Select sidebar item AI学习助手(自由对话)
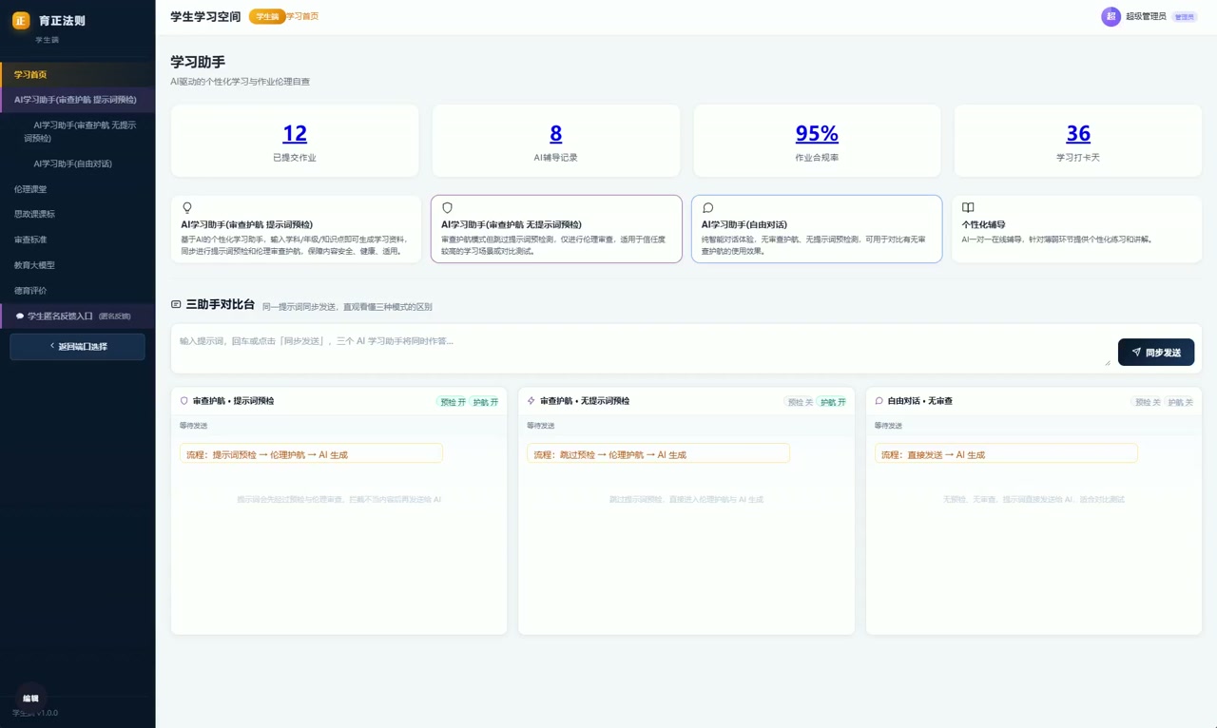 point(78,163)
